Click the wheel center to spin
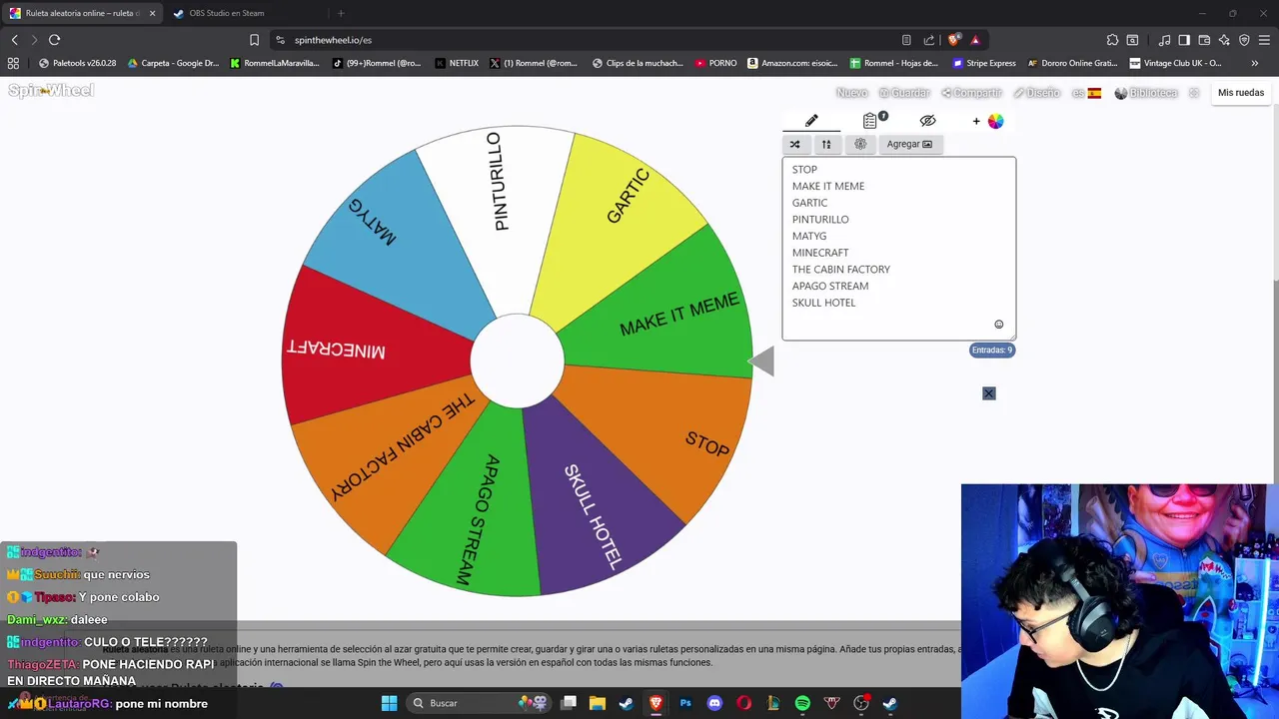Screen dimensions: 1279x719 pos(517,361)
